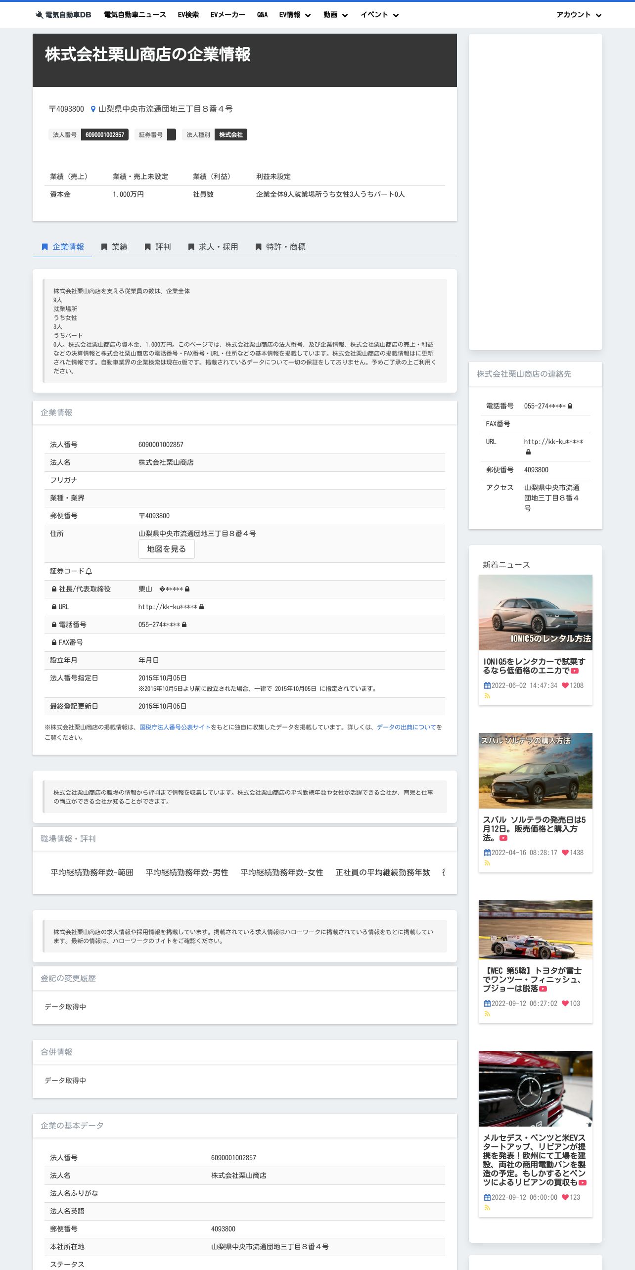Expand the 動画 dropdown menu

click(335, 15)
